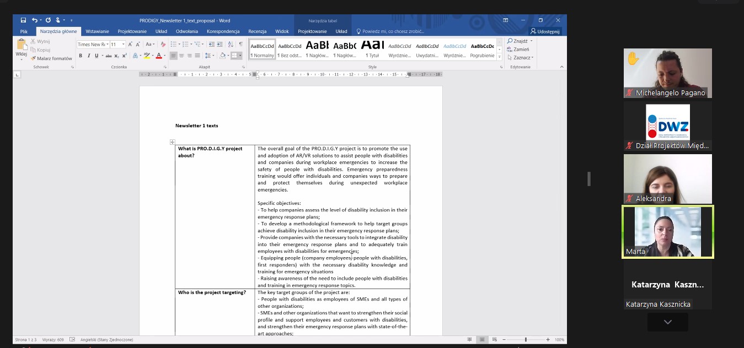Switch to the Korespondencja tab

click(x=223, y=31)
